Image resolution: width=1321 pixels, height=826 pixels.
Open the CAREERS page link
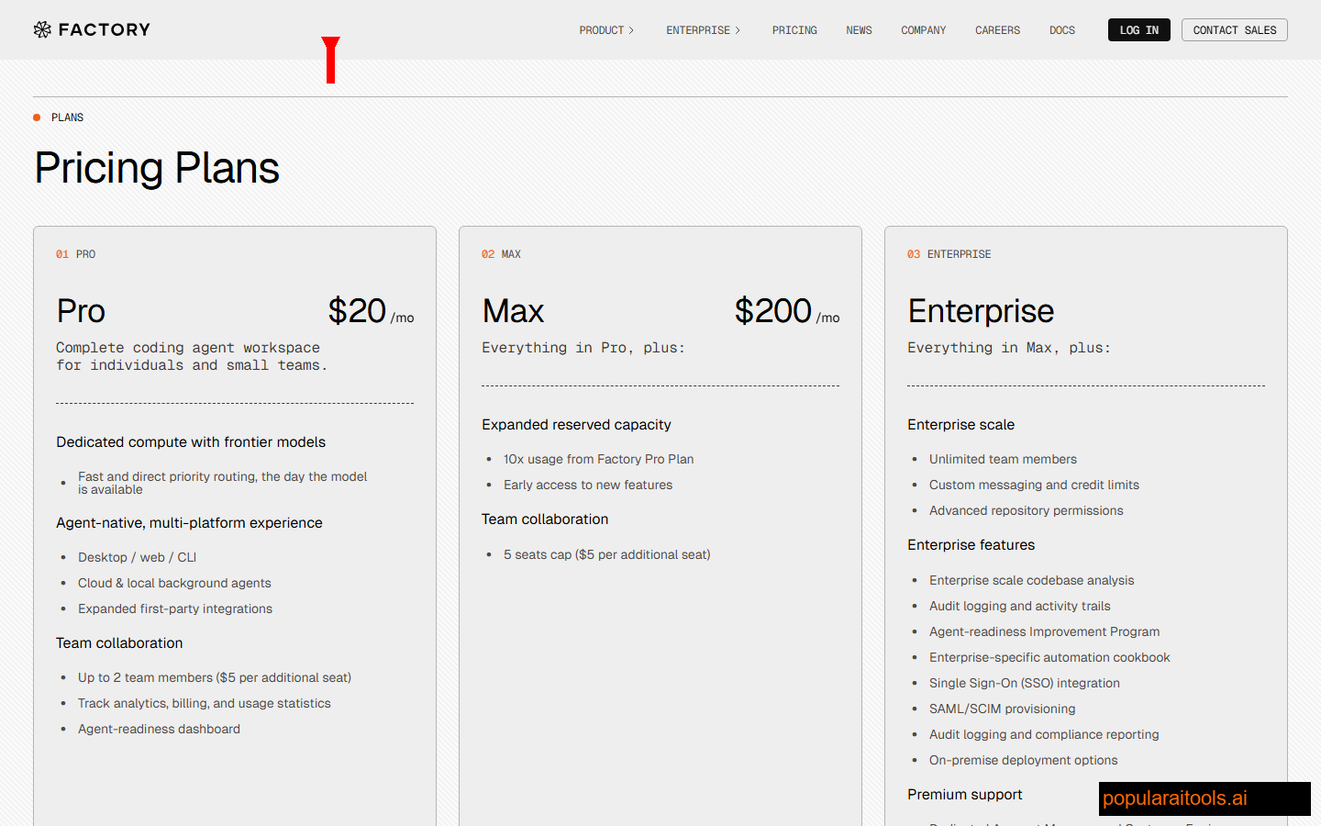(x=997, y=29)
